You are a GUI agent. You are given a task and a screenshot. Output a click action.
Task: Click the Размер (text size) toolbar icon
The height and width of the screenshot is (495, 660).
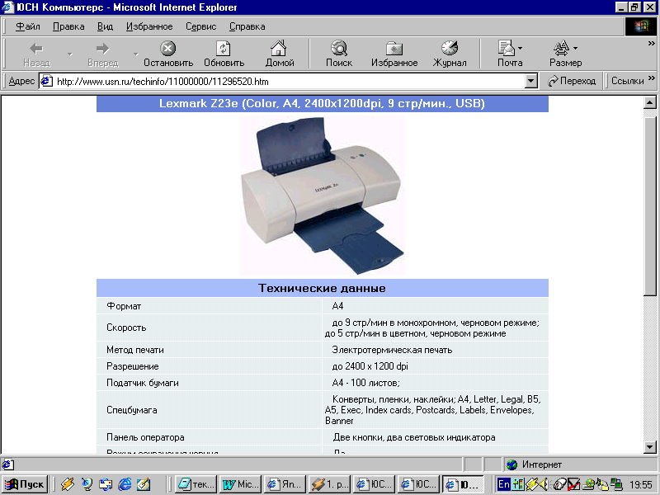click(x=561, y=49)
